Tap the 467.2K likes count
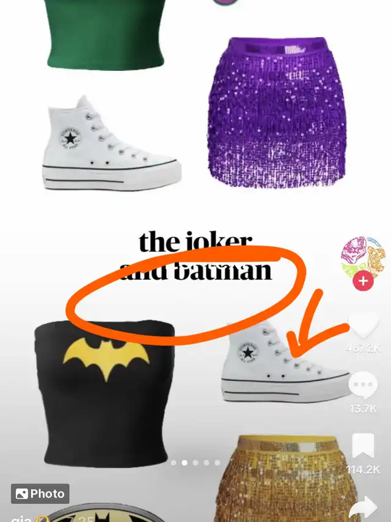This screenshot has height=522, width=391. [363, 348]
